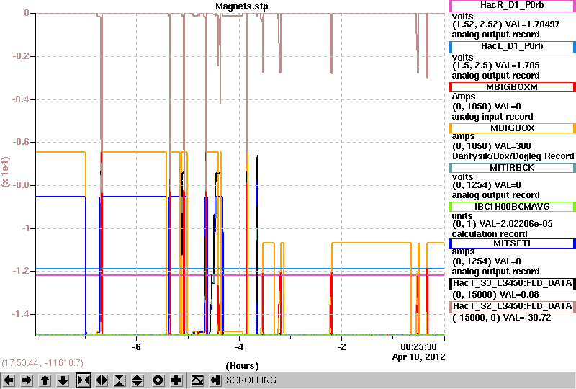Image resolution: width=576 pixels, height=389 pixels.
Task: Click the -4 hours x-axis tick label
Action: 239,347
